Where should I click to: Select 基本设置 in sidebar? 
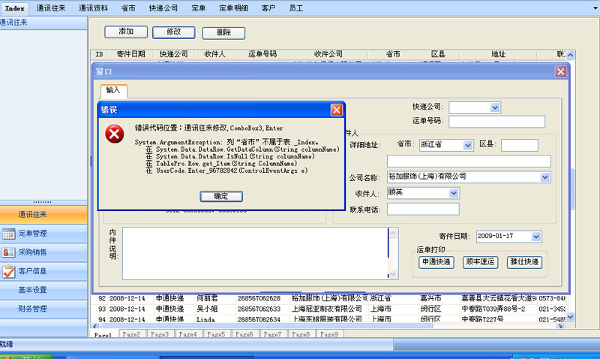[43, 290]
